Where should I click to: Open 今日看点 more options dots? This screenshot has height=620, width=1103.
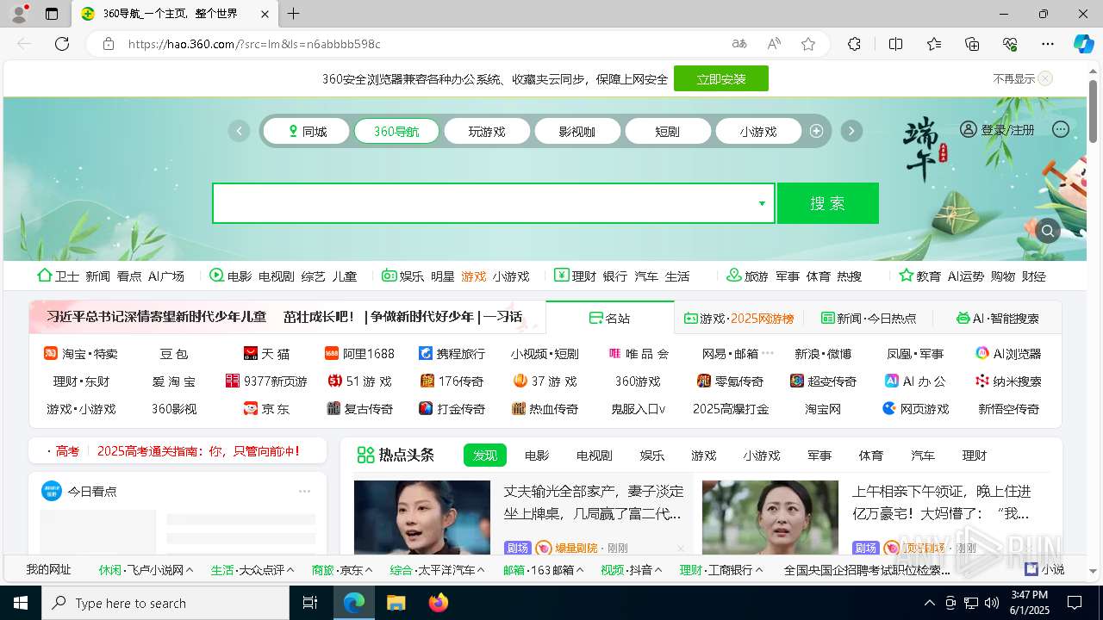304,491
